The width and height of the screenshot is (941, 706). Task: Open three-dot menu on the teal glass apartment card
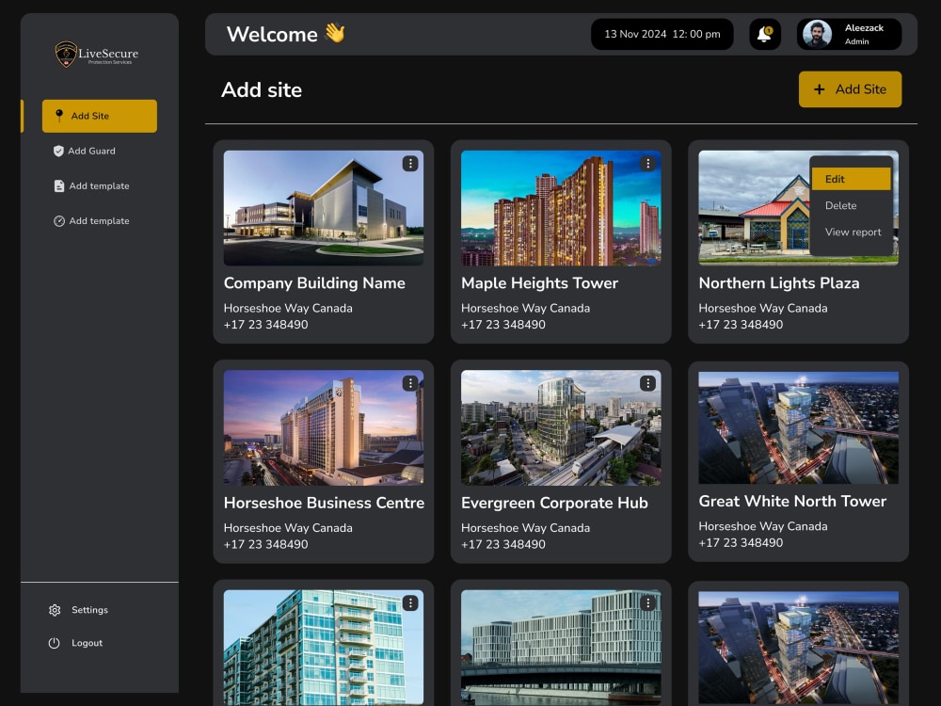(x=410, y=602)
